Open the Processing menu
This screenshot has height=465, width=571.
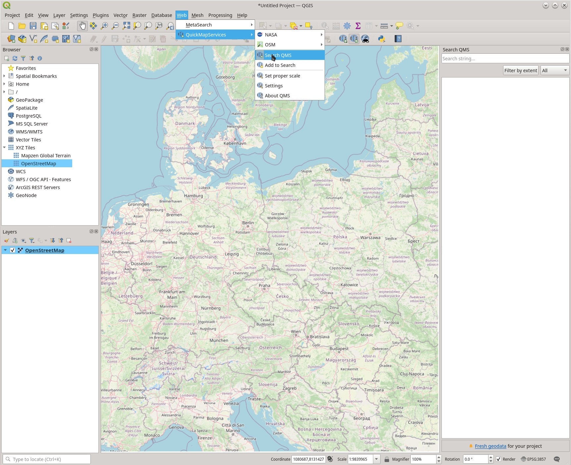220,15
